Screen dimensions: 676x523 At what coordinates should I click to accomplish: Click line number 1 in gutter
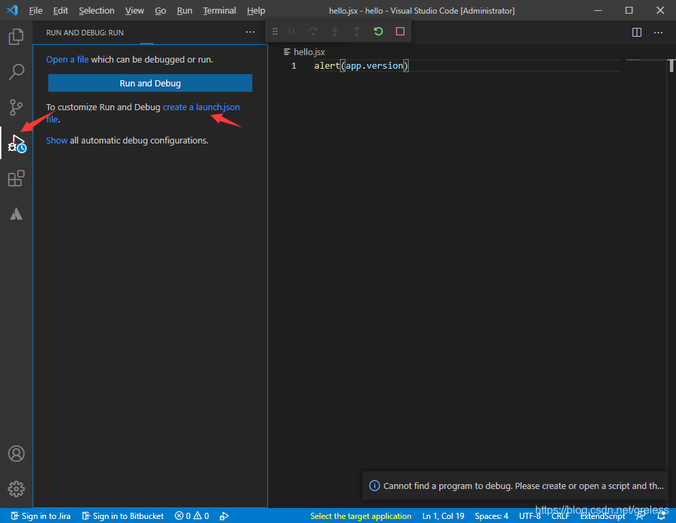click(294, 65)
